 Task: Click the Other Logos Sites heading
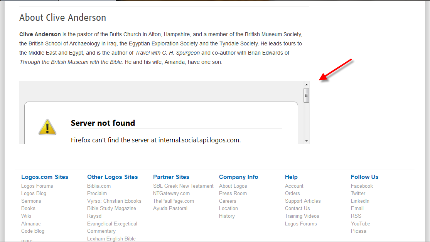[x=113, y=177]
